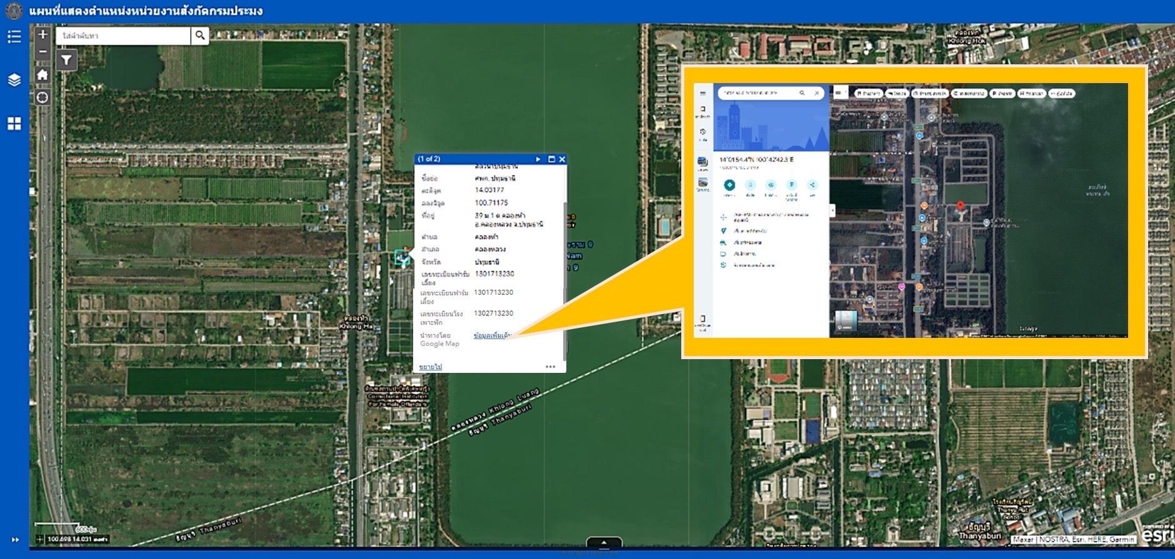Viewport: 1175px width, 559px height.
Task: Open the filter tool
Action: click(66, 61)
